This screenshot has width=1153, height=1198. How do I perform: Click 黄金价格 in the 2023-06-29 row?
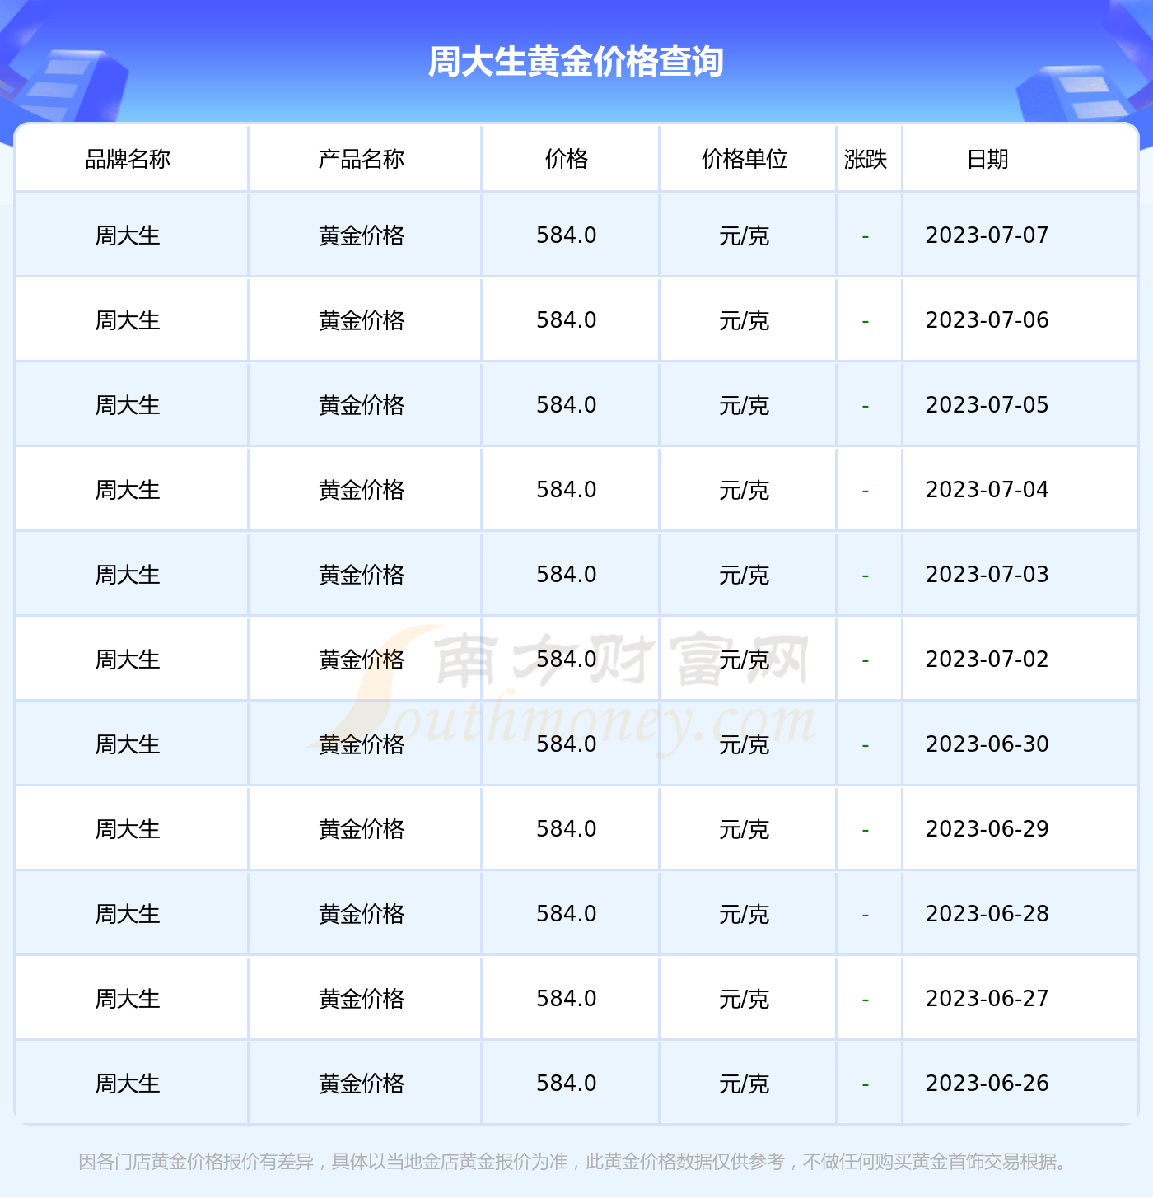[x=362, y=829]
